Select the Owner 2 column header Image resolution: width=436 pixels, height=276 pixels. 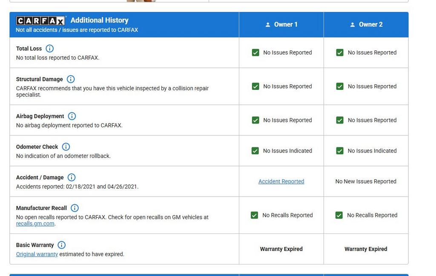(x=366, y=24)
